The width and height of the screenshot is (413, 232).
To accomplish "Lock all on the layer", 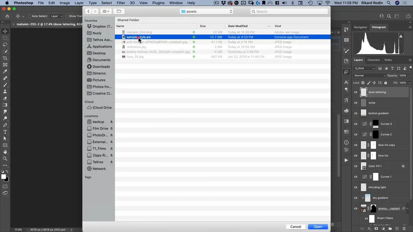I will point(386,83).
